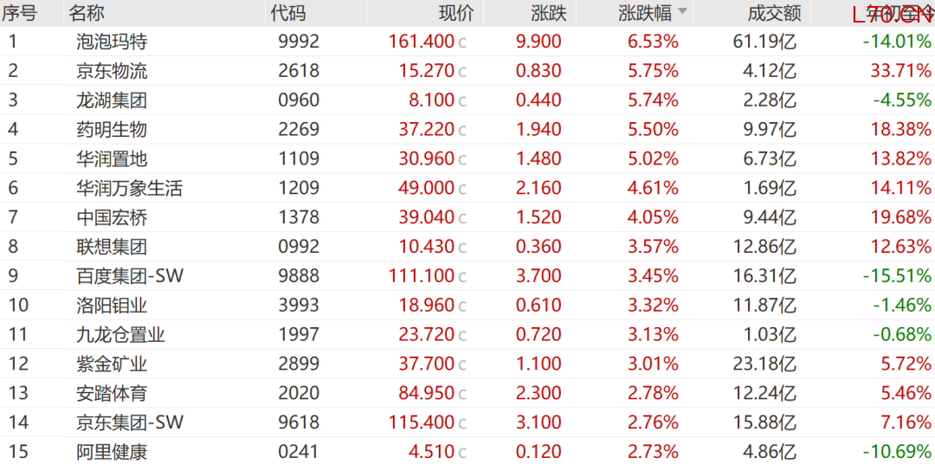Image resolution: width=935 pixels, height=464 pixels.
Task: Click stock name 紫金矿业
Action: (x=112, y=364)
